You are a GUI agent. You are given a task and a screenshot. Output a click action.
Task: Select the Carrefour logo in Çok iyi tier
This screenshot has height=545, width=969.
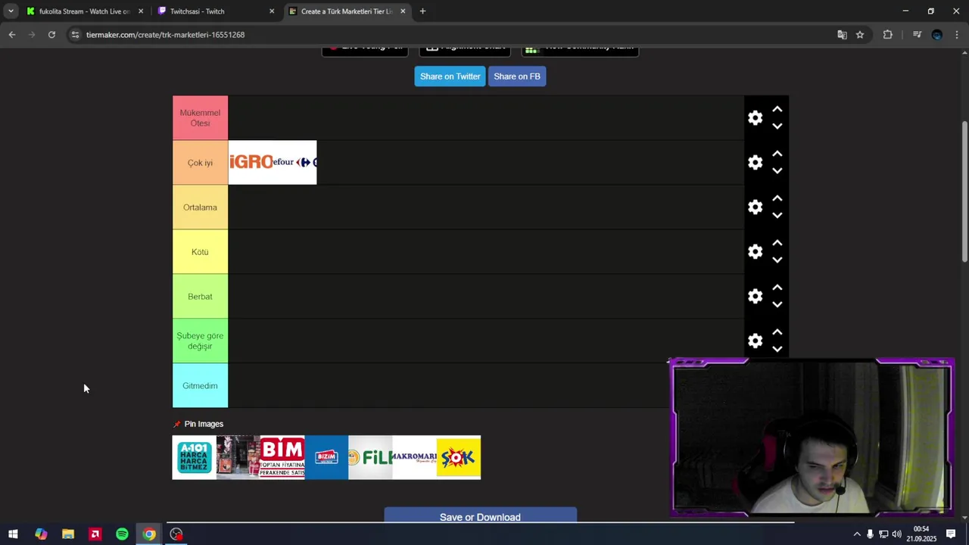pyautogui.click(x=294, y=162)
